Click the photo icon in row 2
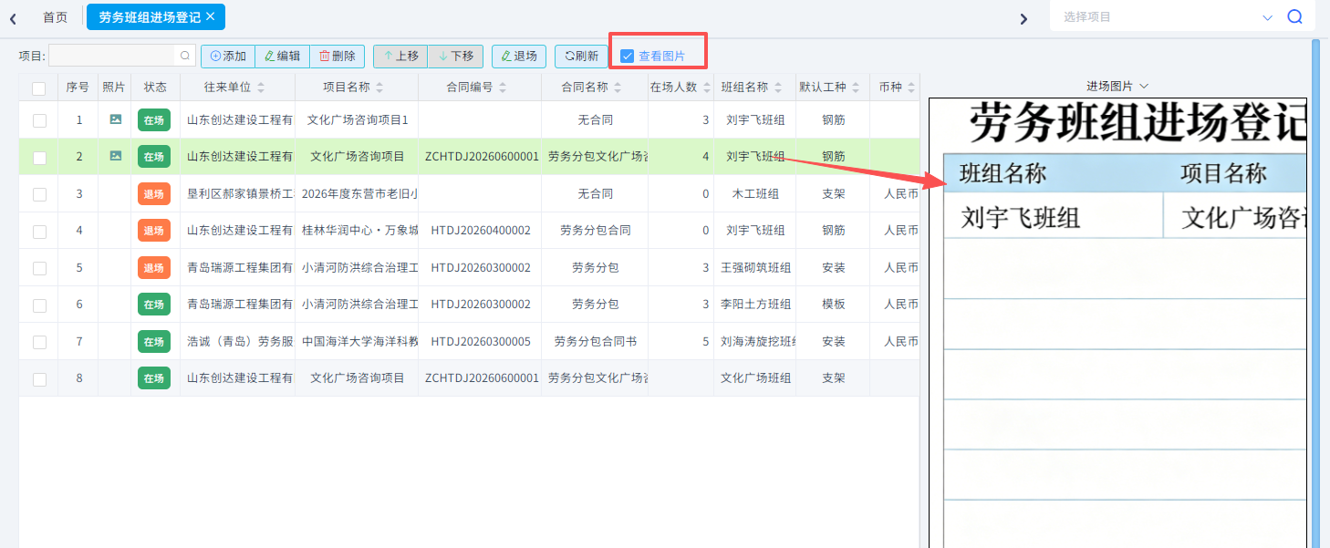The height and width of the screenshot is (548, 1330). [115, 156]
